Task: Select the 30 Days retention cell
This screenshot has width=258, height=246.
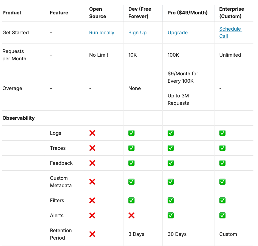Action: (177, 234)
